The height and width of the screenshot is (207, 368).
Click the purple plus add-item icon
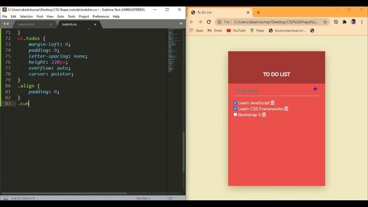[x=315, y=89]
